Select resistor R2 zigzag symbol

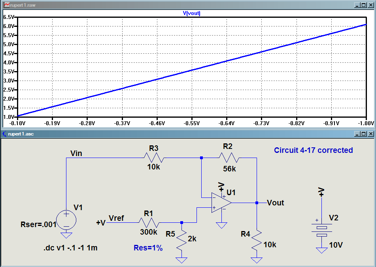pyautogui.click(x=229, y=158)
